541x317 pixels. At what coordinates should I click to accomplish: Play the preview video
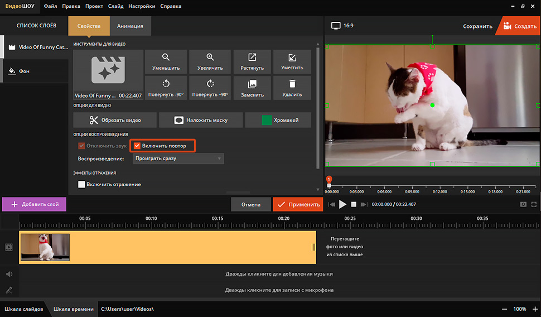click(x=343, y=204)
